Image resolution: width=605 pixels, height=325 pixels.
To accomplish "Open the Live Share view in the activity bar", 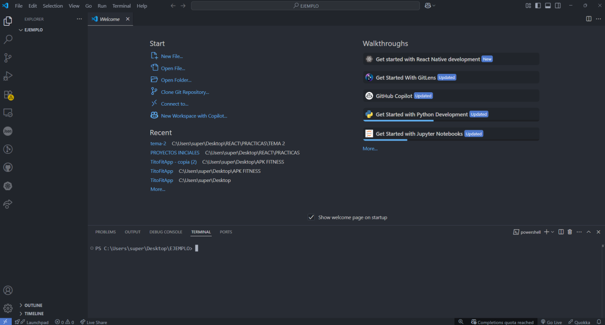I will coord(8,204).
